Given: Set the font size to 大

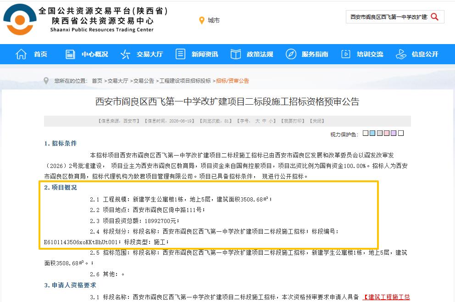Looking at the screenshot, I should [x=257, y=121].
